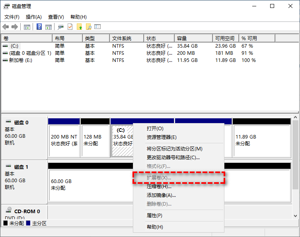Click the Forward arrow in toolbar
This screenshot has width=300, height=237.
[15, 27]
